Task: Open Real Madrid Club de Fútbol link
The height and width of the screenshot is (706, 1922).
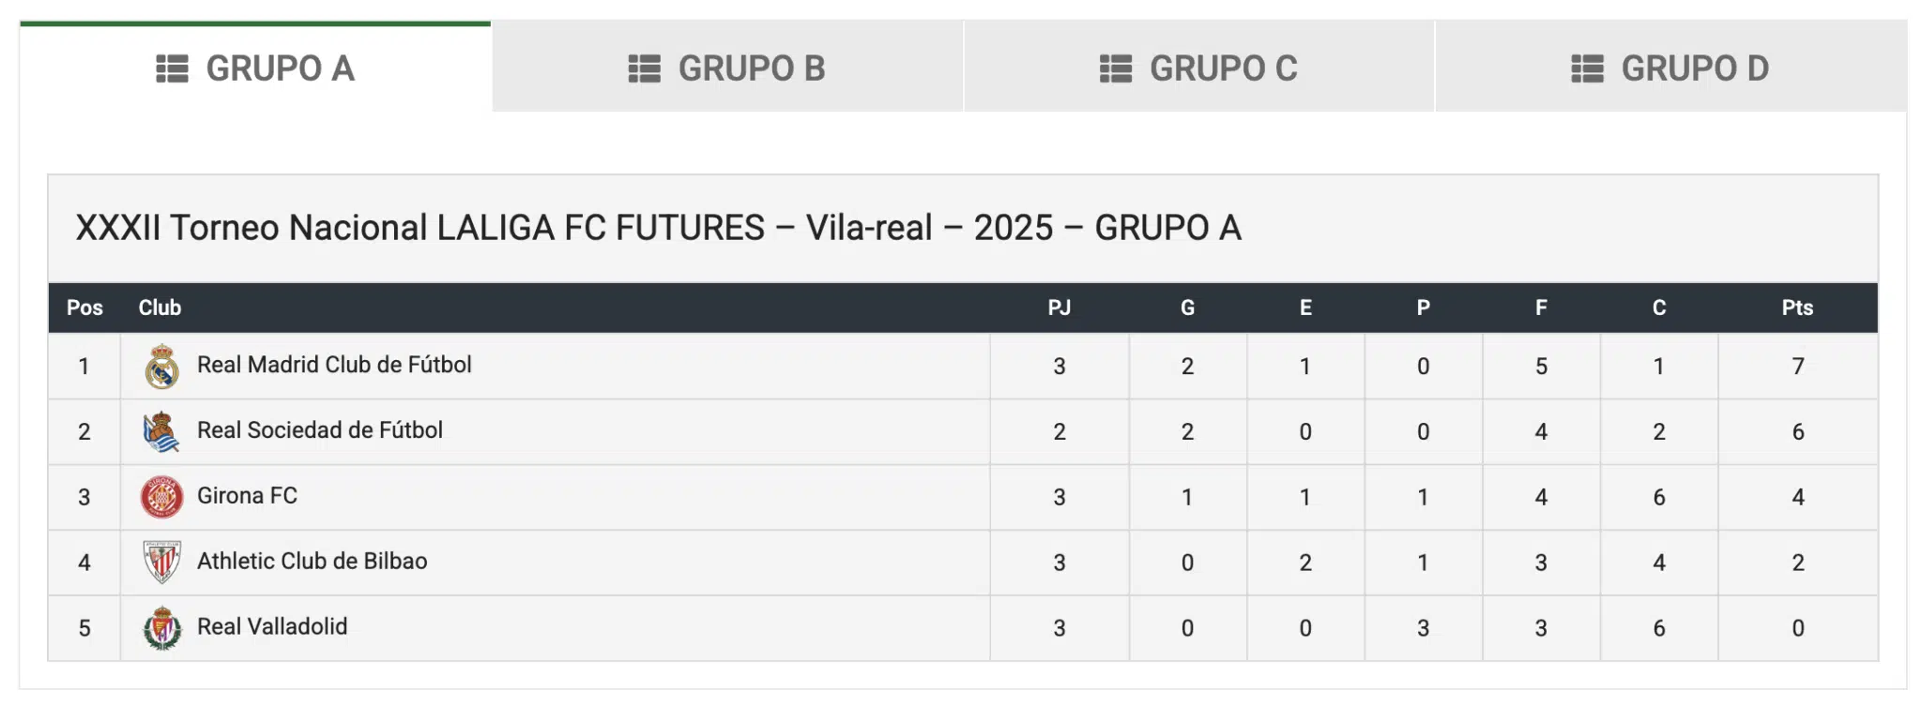Action: pyautogui.click(x=334, y=365)
